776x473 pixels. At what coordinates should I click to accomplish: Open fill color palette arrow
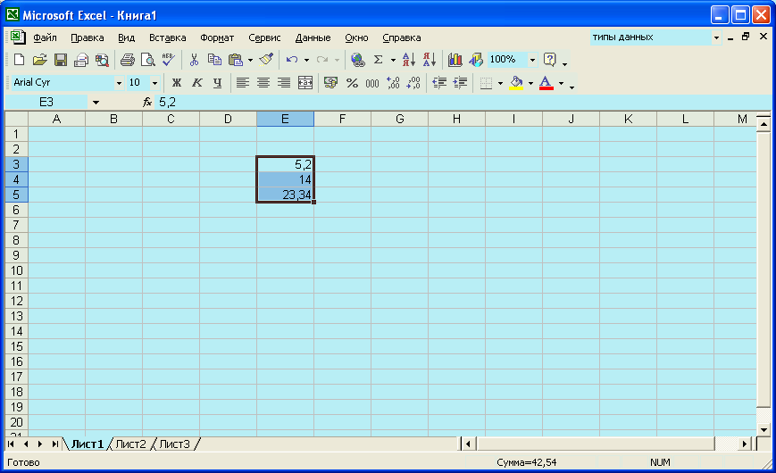point(530,83)
